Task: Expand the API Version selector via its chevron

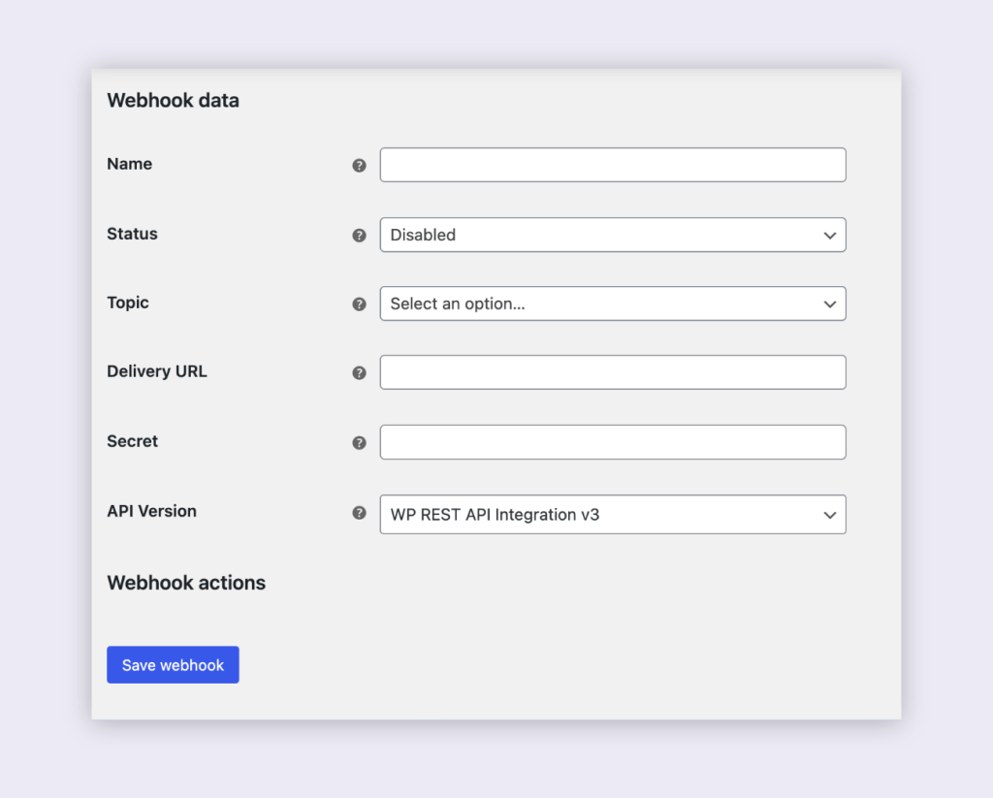Action: [830, 514]
